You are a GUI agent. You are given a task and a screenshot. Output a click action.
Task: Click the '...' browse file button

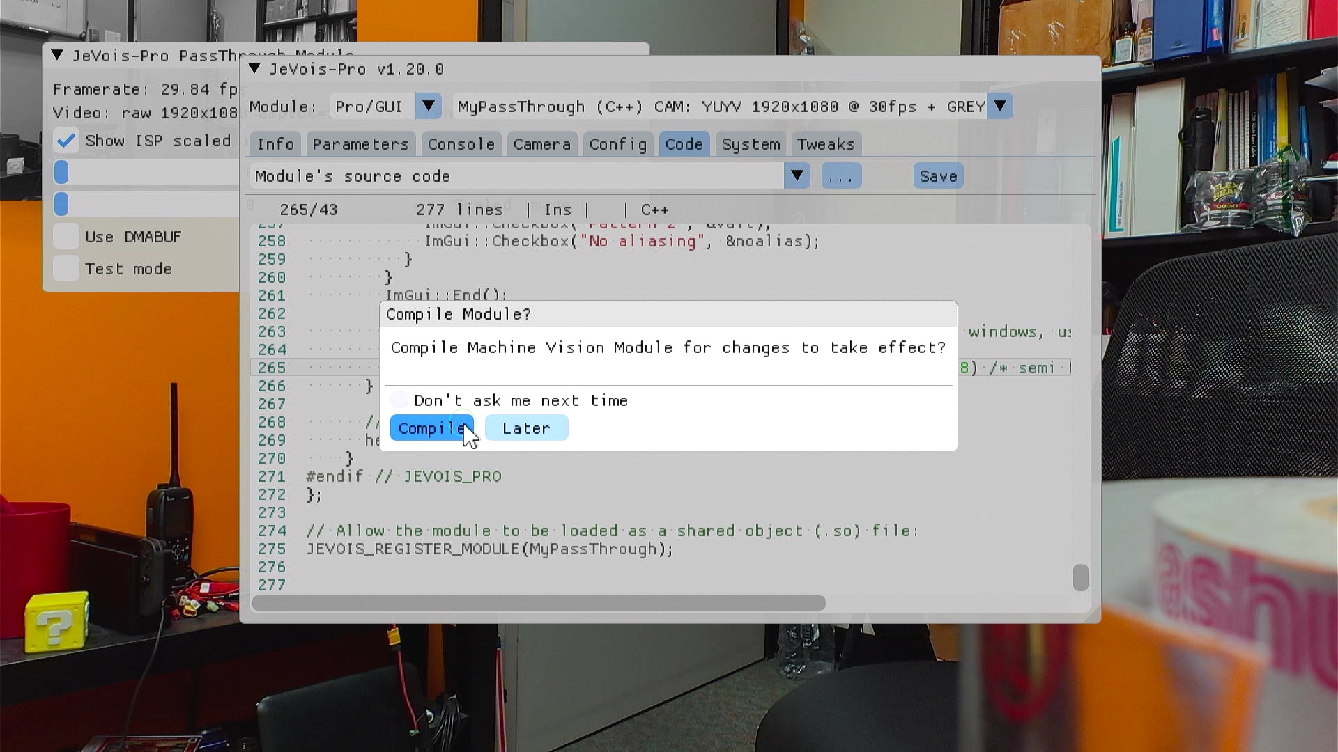841,176
